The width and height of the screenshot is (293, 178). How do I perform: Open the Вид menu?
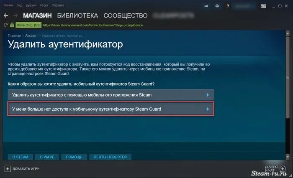pyautogui.click(x=19, y=5)
